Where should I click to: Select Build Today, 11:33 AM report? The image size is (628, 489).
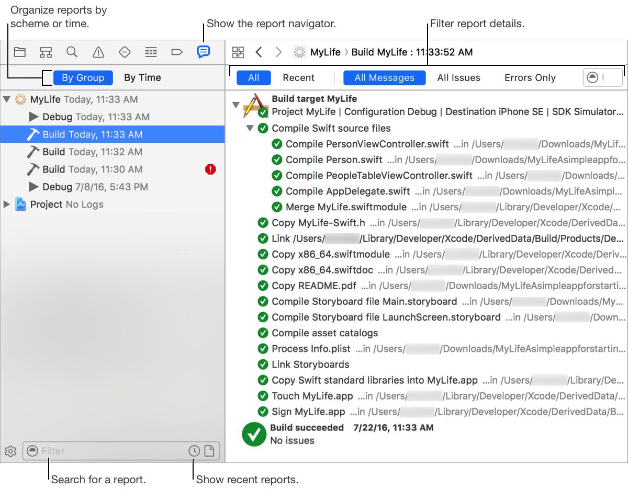pyautogui.click(x=113, y=134)
